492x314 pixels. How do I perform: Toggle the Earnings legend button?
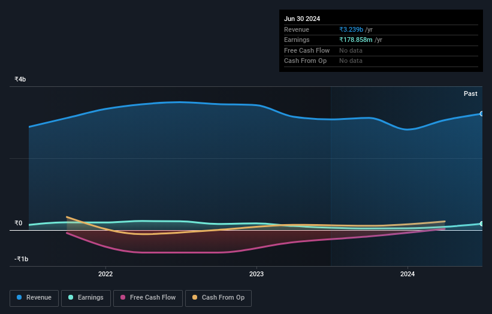coord(86,298)
